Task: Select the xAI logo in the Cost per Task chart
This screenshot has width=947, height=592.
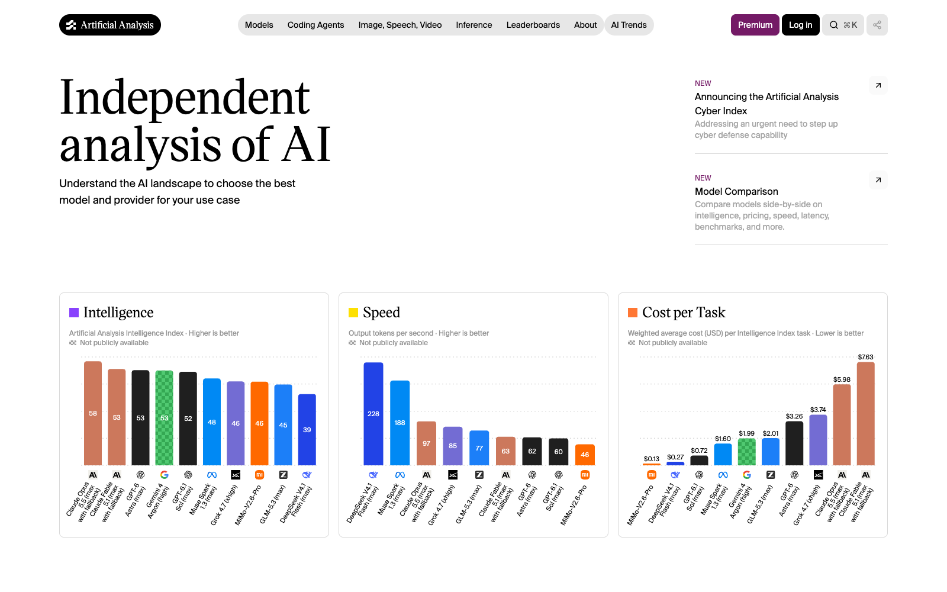Action: click(818, 475)
